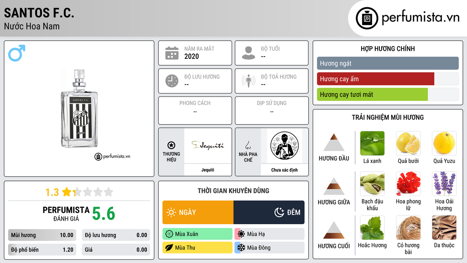The image size is (467, 263).
Task: Click the Trải nghiệm mùi hương heading
Action: [x=388, y=117]
